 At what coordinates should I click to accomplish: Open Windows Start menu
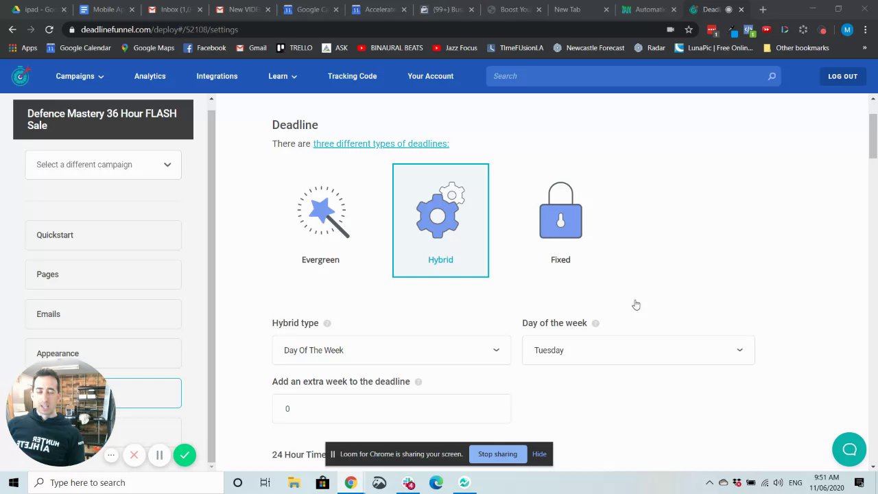(13, 482)
